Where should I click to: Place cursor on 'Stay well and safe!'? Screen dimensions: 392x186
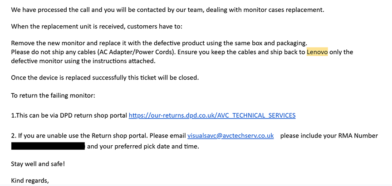tap(38, 164)
